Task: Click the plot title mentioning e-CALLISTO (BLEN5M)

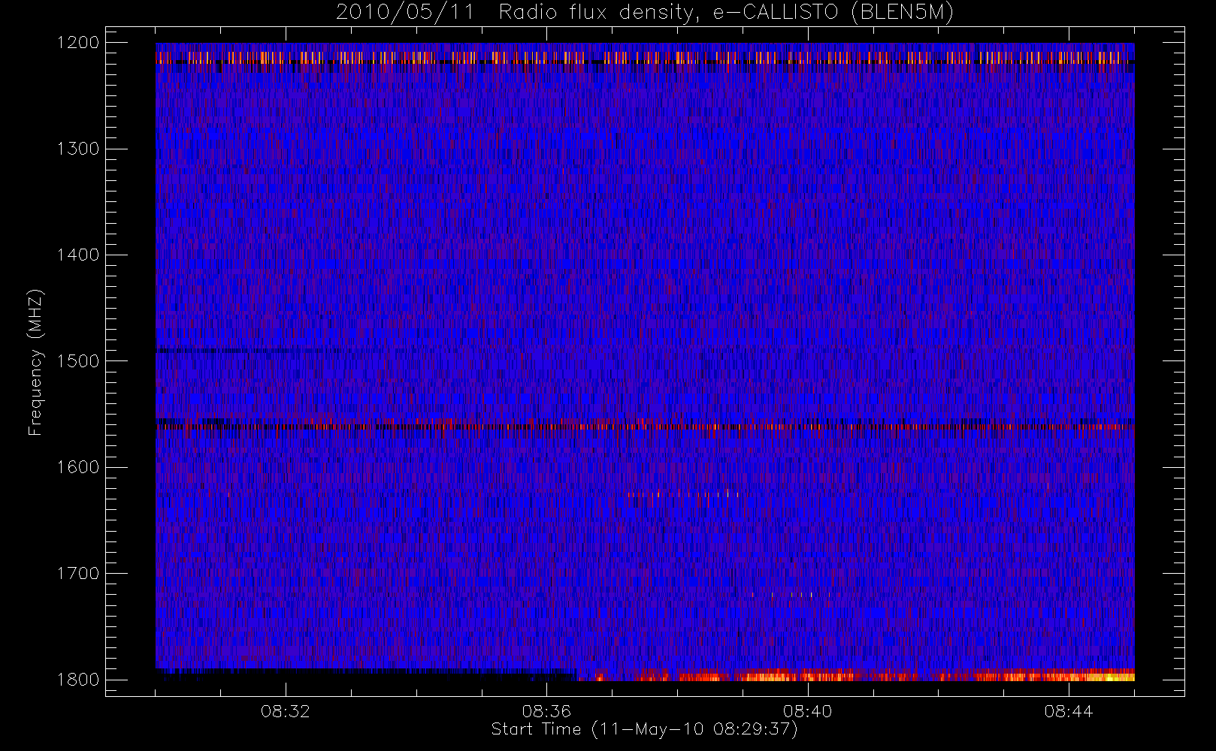Action: pyautogui.click(x=645, y=12)
